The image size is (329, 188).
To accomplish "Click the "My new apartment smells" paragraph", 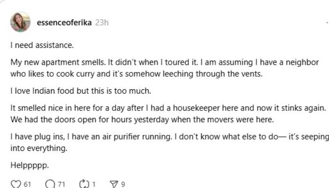I will [x=164, y=62].
